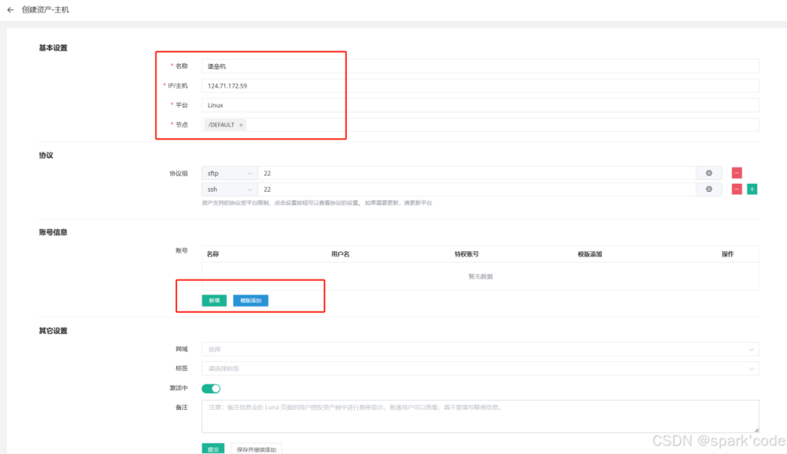
Task: Click the 协议 section heading
Action: (46, 156)
